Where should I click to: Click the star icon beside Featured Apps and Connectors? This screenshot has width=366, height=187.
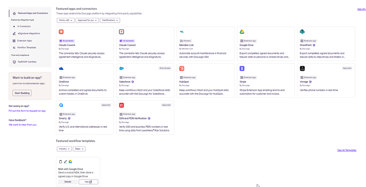[14, 13]
